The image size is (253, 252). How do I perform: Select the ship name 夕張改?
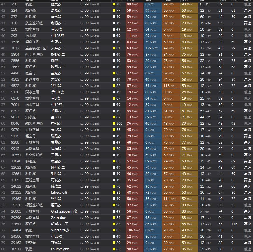pos(56,42)
